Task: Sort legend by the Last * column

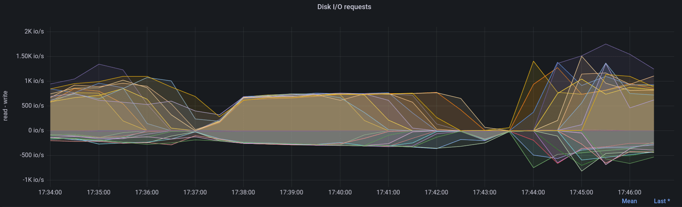Action: (x=662, y=201)
